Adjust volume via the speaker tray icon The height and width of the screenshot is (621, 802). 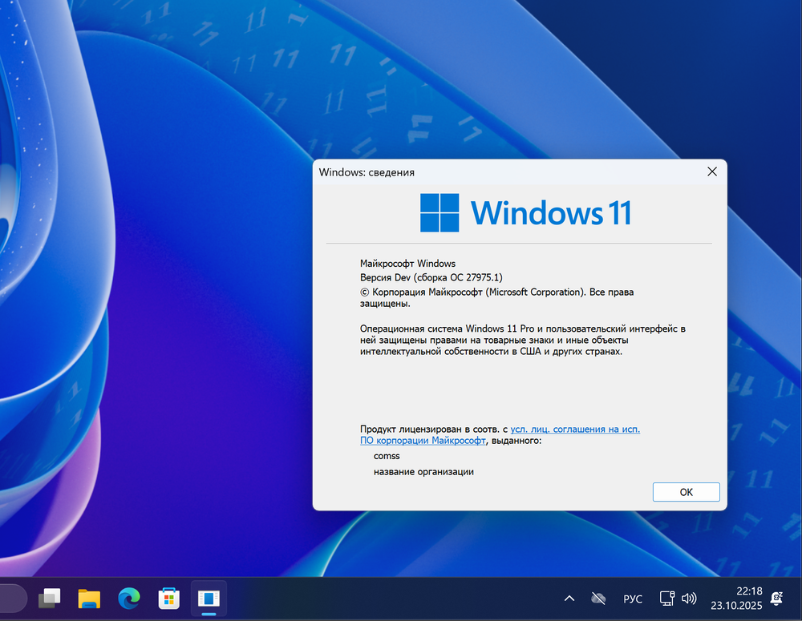[689, 599]
